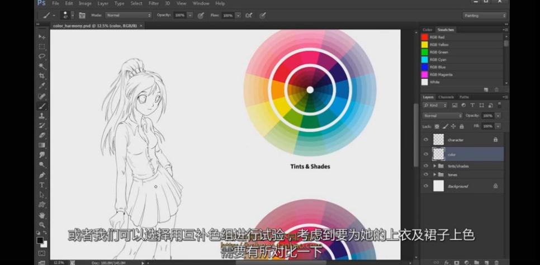Select the Custom Shape tool
This screenshot has height=265, width=540.
coord(42,205)
